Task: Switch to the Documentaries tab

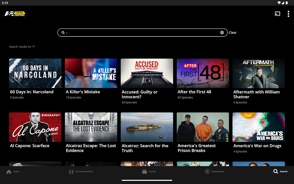Action: pyautogui.click(x=81, y=172)
